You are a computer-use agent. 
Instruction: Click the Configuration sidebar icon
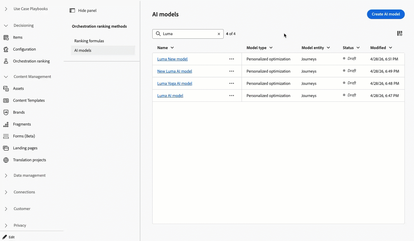tap(6, 49)
